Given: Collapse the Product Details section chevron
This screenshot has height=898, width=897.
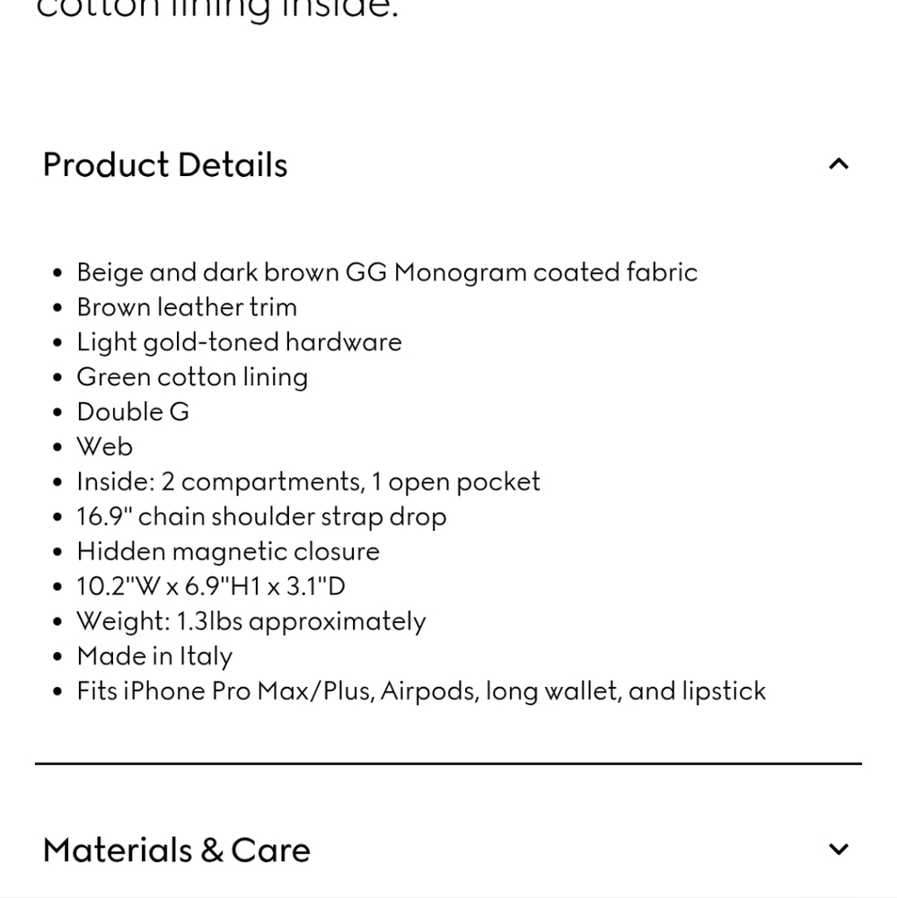Looking at the screenshot, I should click(x=839, y=164).
